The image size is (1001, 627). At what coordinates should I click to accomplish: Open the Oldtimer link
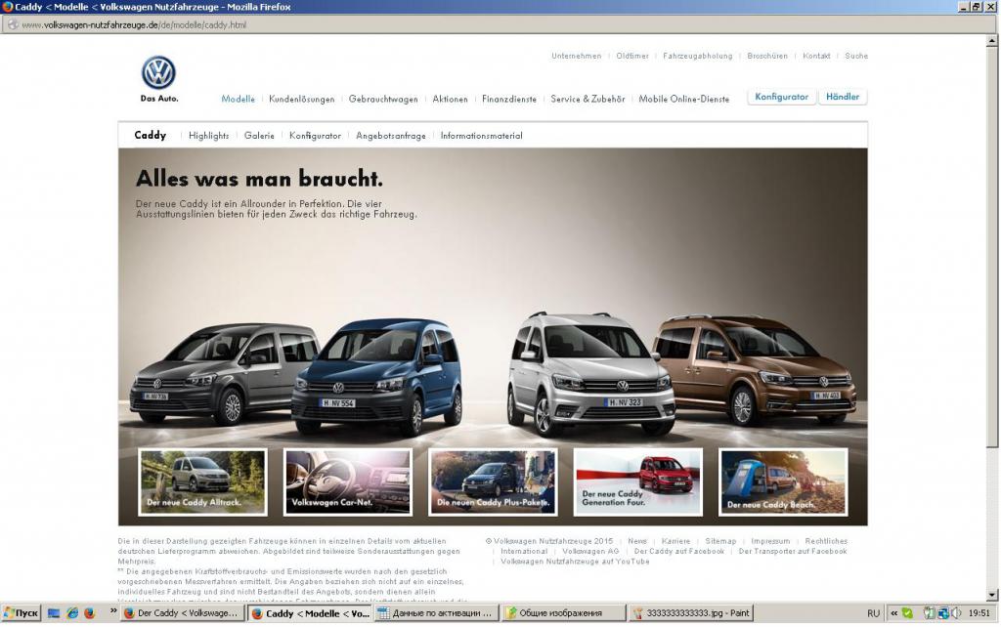(x=632, y=56)
